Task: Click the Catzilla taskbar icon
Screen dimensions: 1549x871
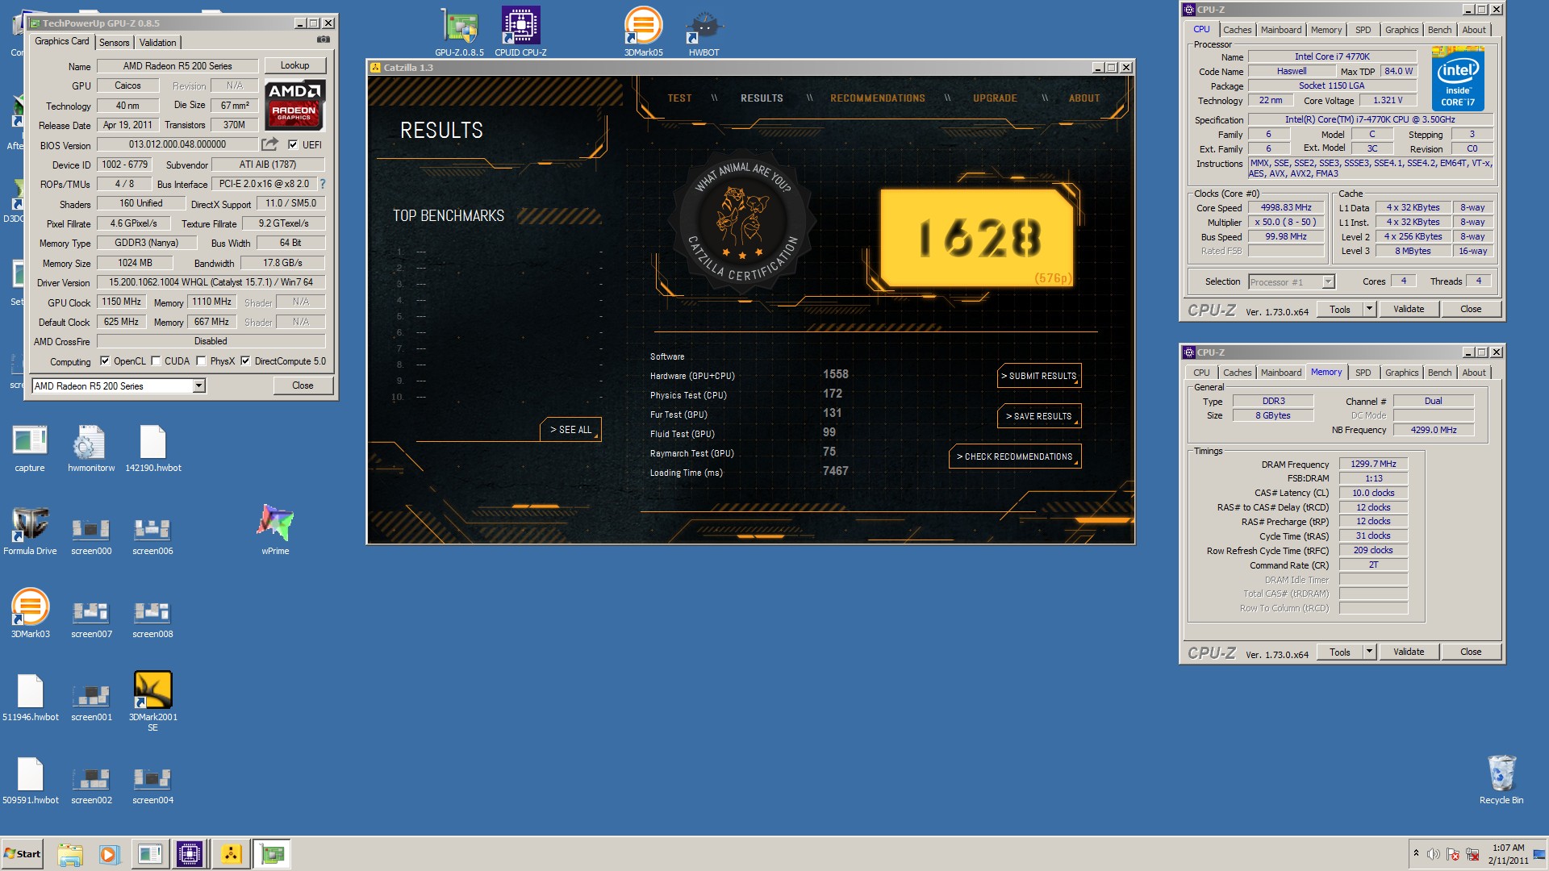Action: coord(231,854)
